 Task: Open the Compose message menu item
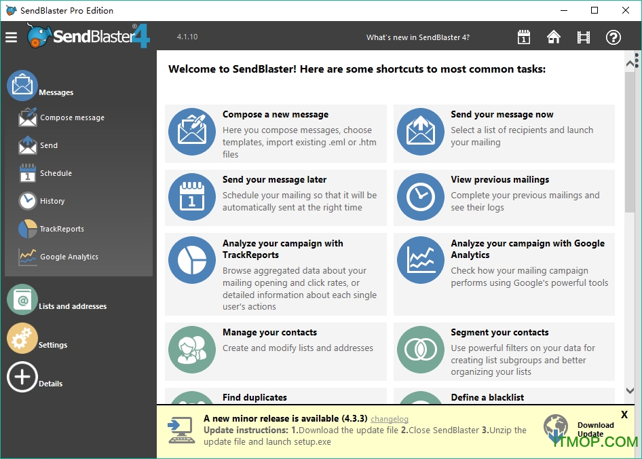point(72,117)
